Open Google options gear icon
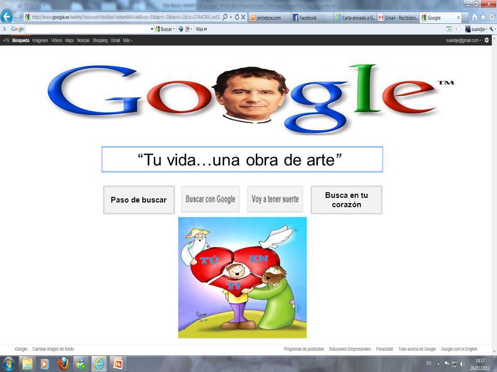The image size is (497, 372). tap(487, 40)
